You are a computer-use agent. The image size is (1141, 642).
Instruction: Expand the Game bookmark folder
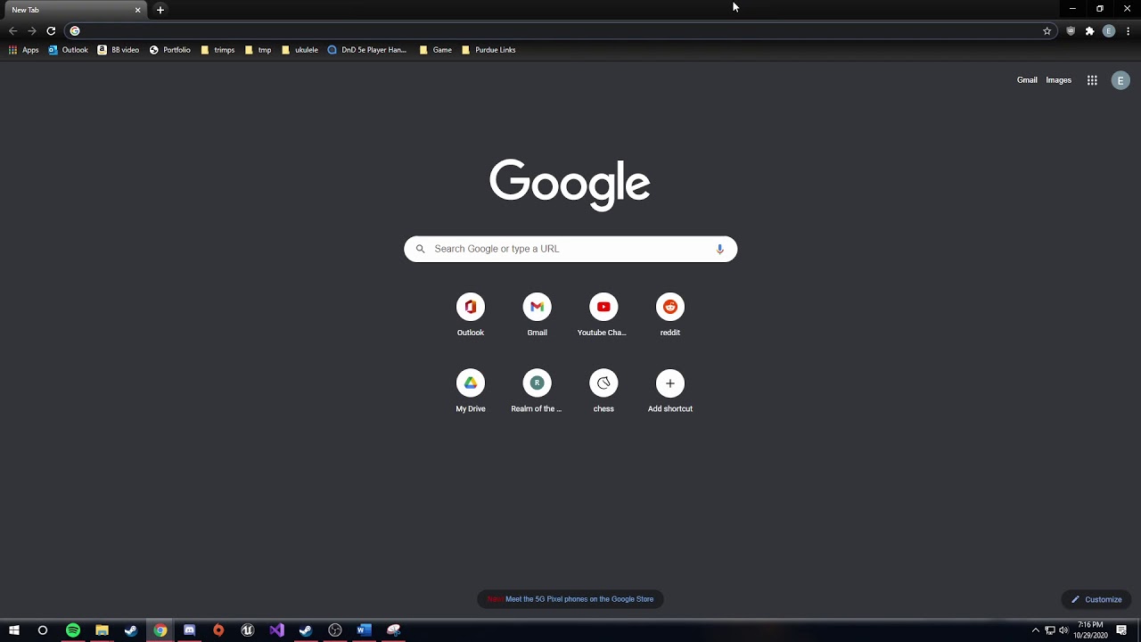point(436,50)
